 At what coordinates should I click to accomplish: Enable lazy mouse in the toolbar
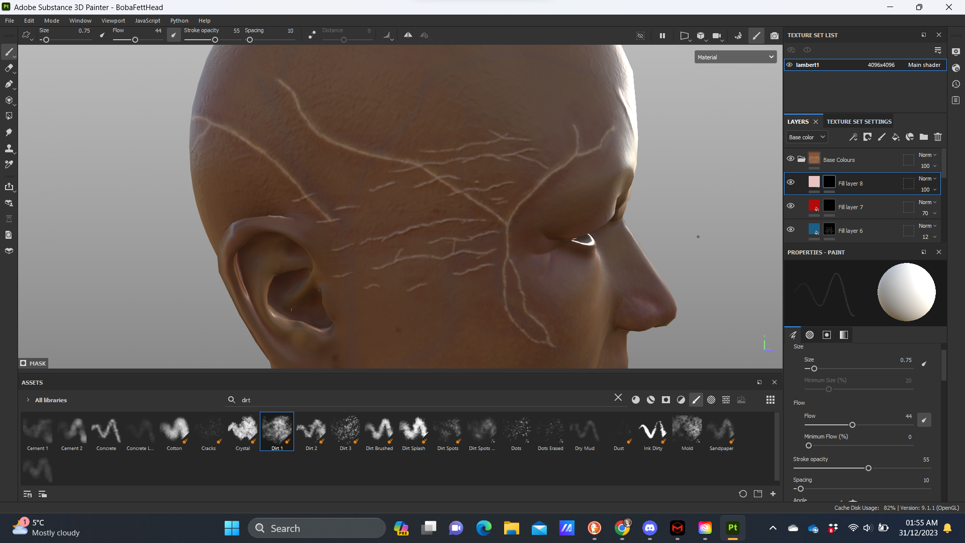click(x=312, y=35)
